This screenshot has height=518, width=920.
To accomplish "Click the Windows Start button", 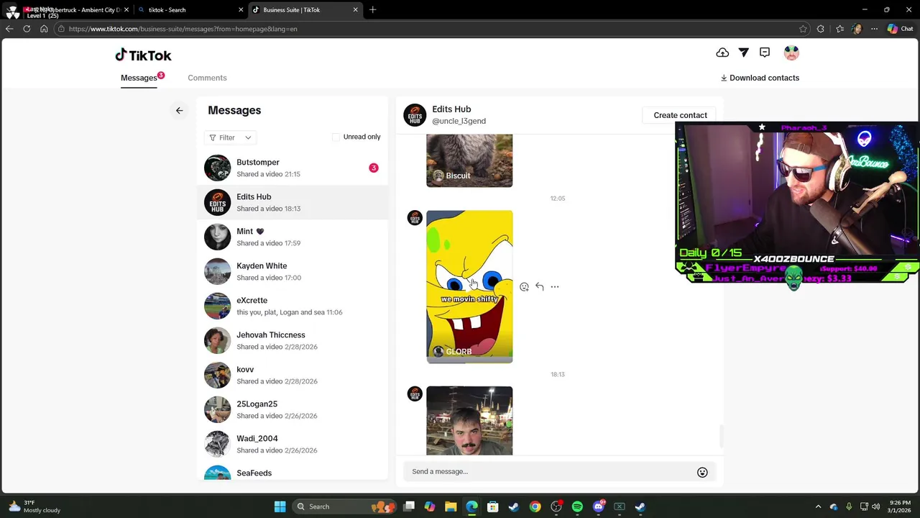I will pyautogui.click(x=280, y=506).
